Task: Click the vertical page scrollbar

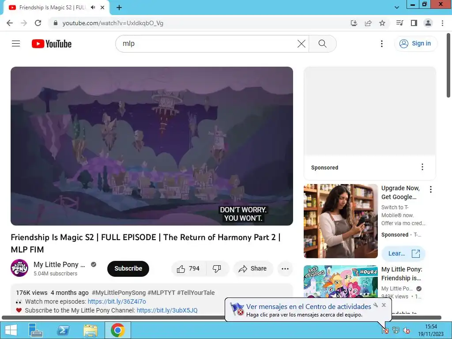Action: pos(449,66)
